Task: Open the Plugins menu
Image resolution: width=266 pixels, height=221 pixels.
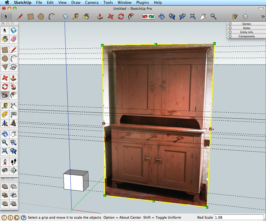Action: pos(143,2)
